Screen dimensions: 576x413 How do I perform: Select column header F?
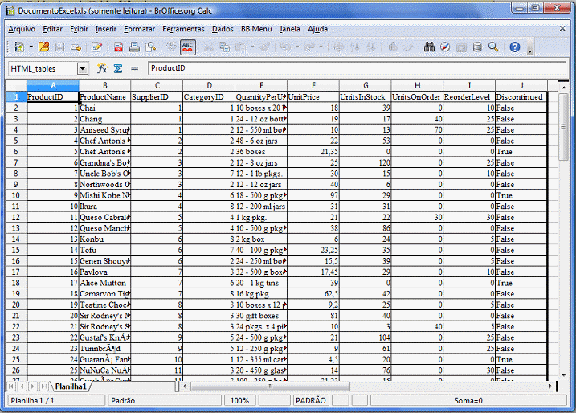[313, 86]
